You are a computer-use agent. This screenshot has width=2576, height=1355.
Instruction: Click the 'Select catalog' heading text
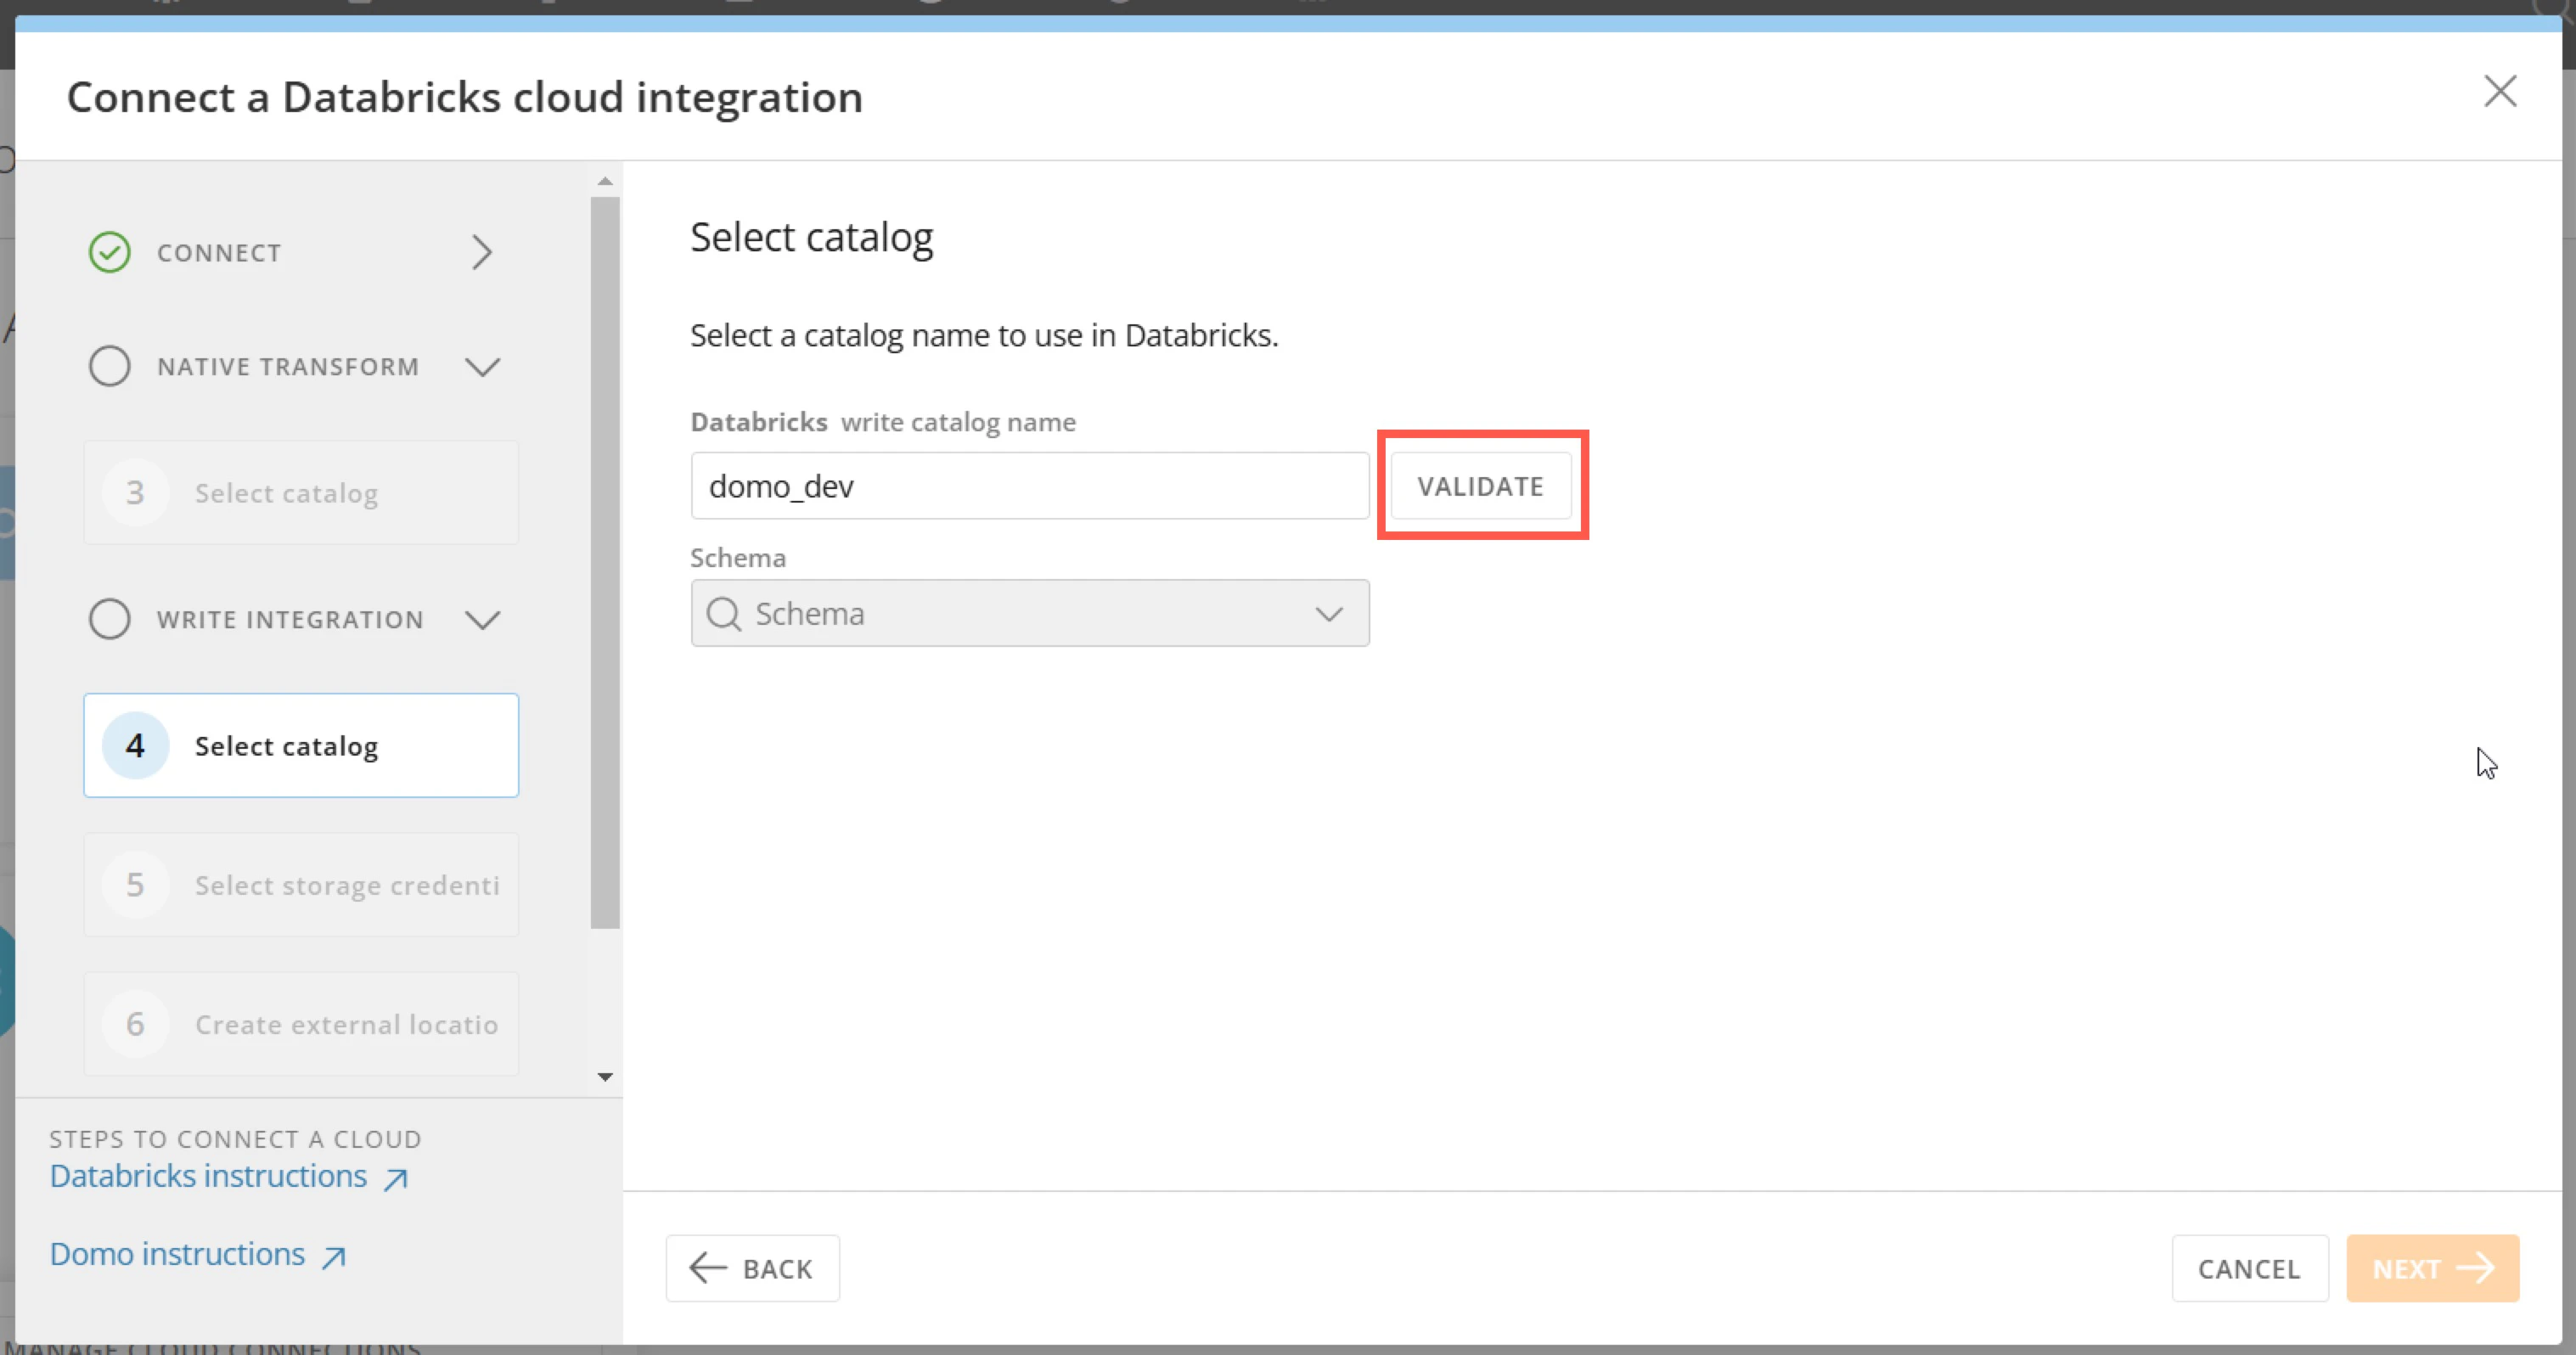(x=812, y=238)
